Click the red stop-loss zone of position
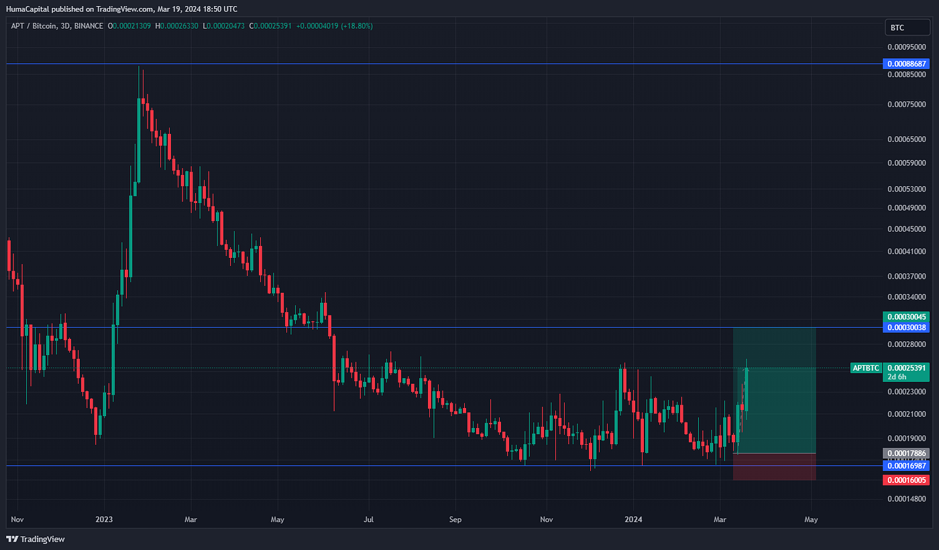The width and height of the screenshot is (939, 550). [x=775, y=467]
